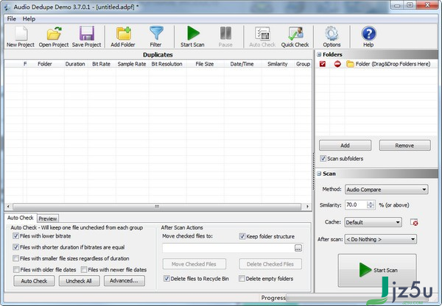Click the Move Checked Files button

(x=194, y=264)
